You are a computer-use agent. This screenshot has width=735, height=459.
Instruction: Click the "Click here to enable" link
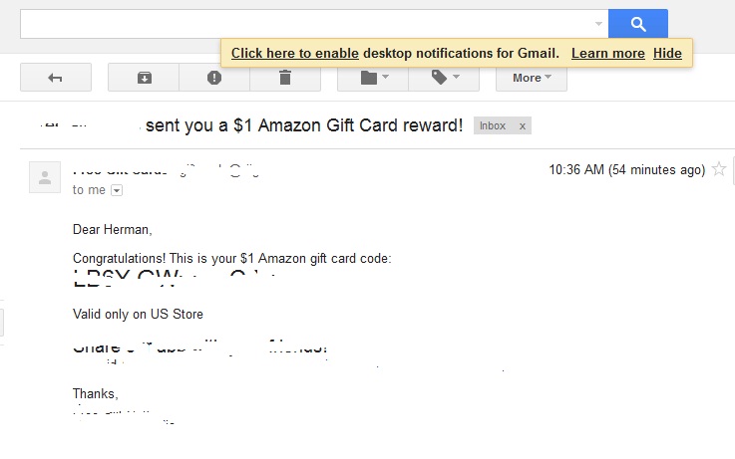(295, 53)
